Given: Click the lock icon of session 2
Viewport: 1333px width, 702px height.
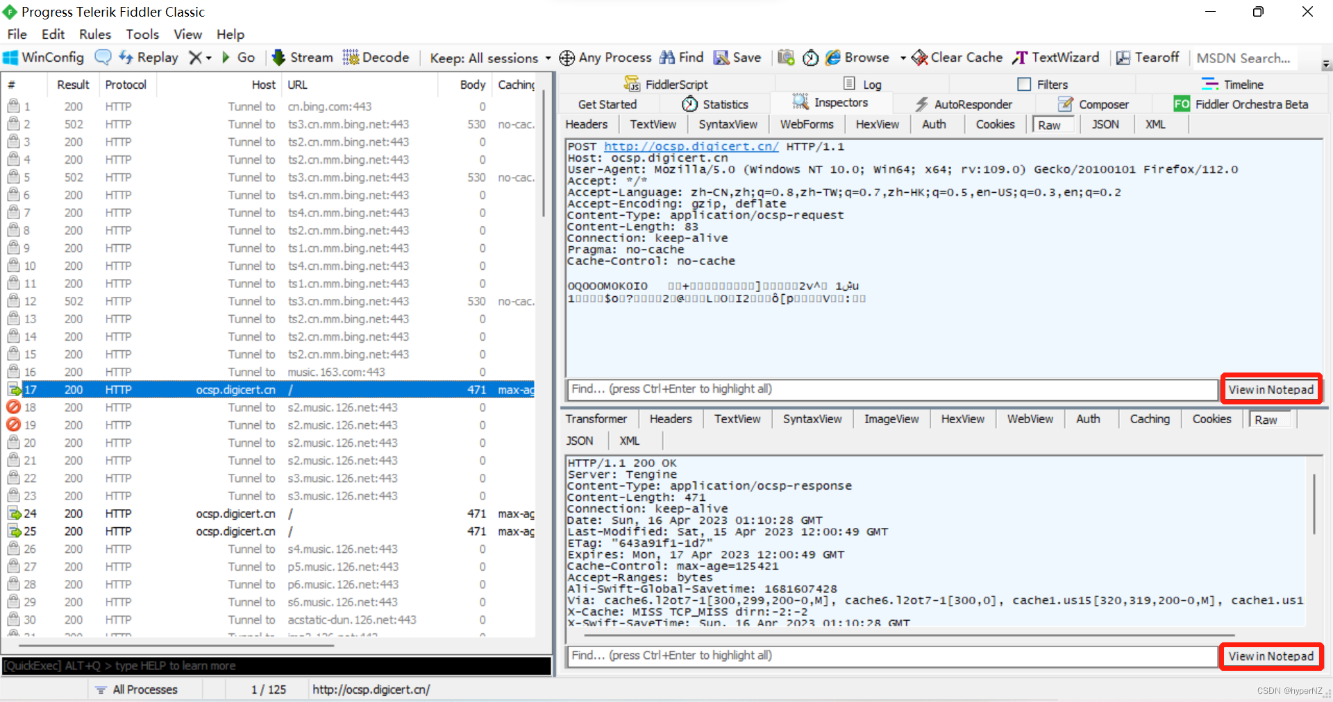Looking at the screenshot, I should (x=13, y=123).
